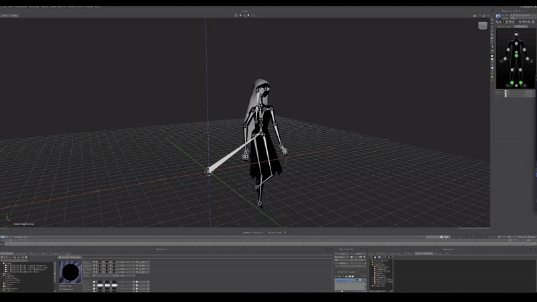Click the View button in viewer
This screenshot has height=302, width=537.
pyautogui.click(x=4, y=15)
